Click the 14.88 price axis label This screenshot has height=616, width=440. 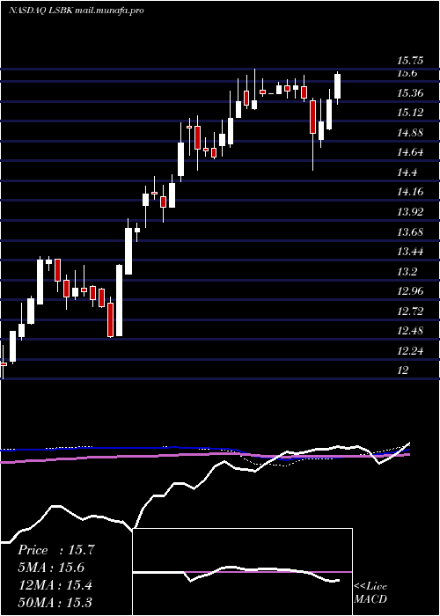(410, 133)
